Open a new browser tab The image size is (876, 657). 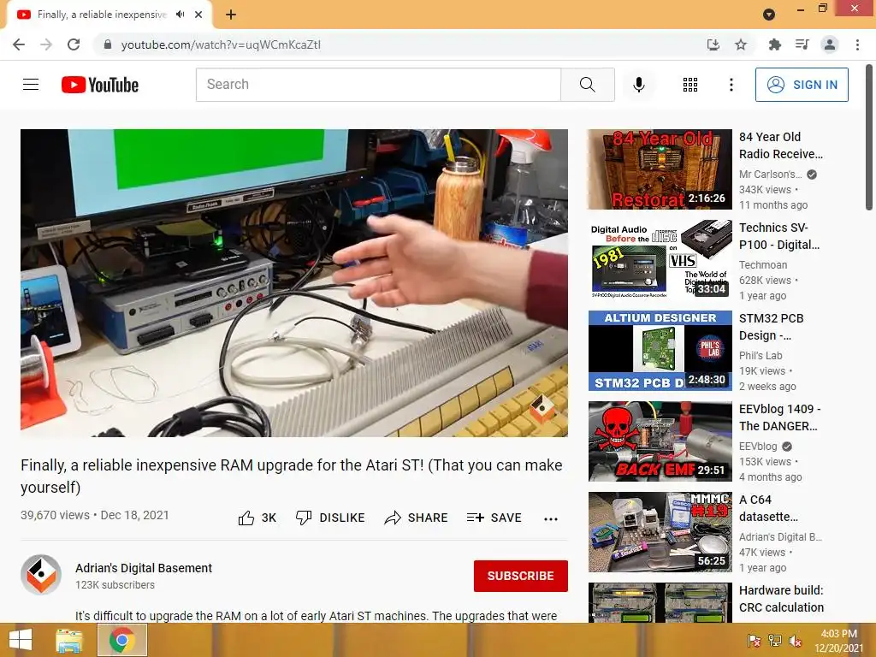pyautogui.click(x=231, y=15)
